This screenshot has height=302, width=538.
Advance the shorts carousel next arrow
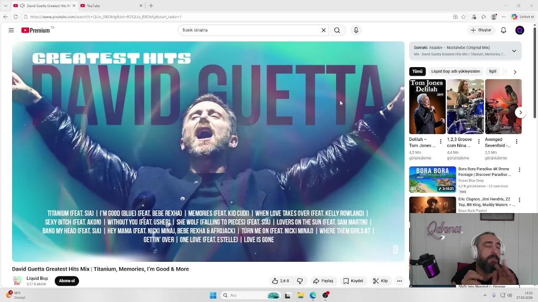[x=520, y=112]
